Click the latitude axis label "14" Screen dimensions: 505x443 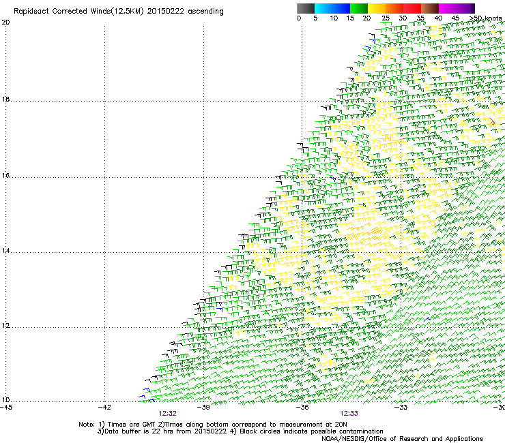[5, 251]
